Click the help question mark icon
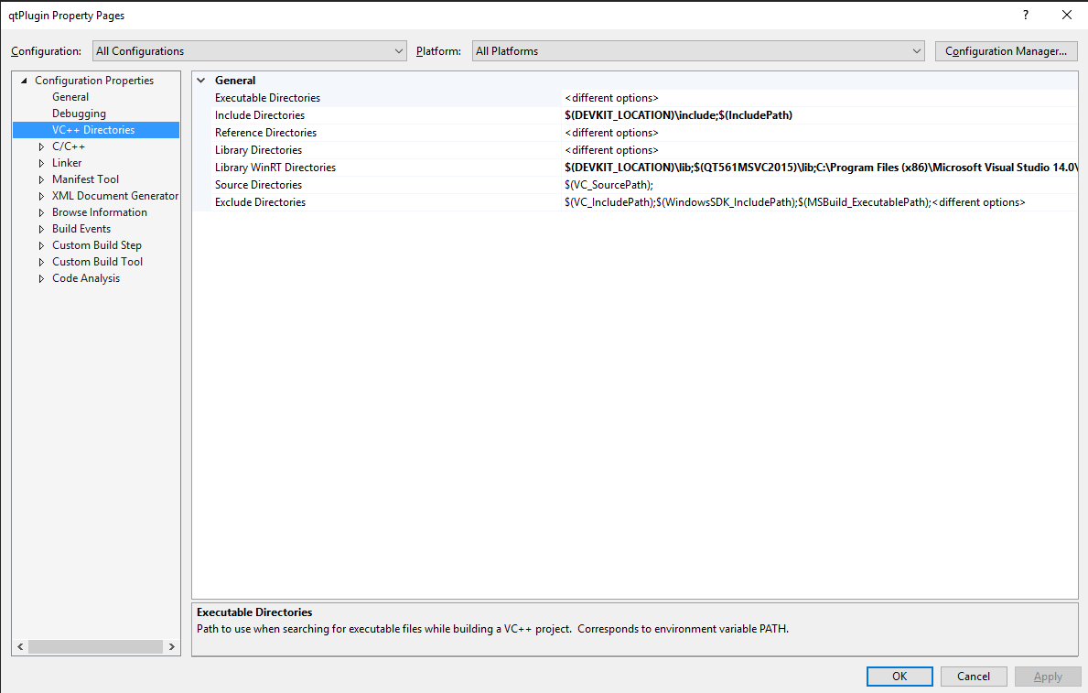Screen dimensions: 1088x693 point(1026,15)
